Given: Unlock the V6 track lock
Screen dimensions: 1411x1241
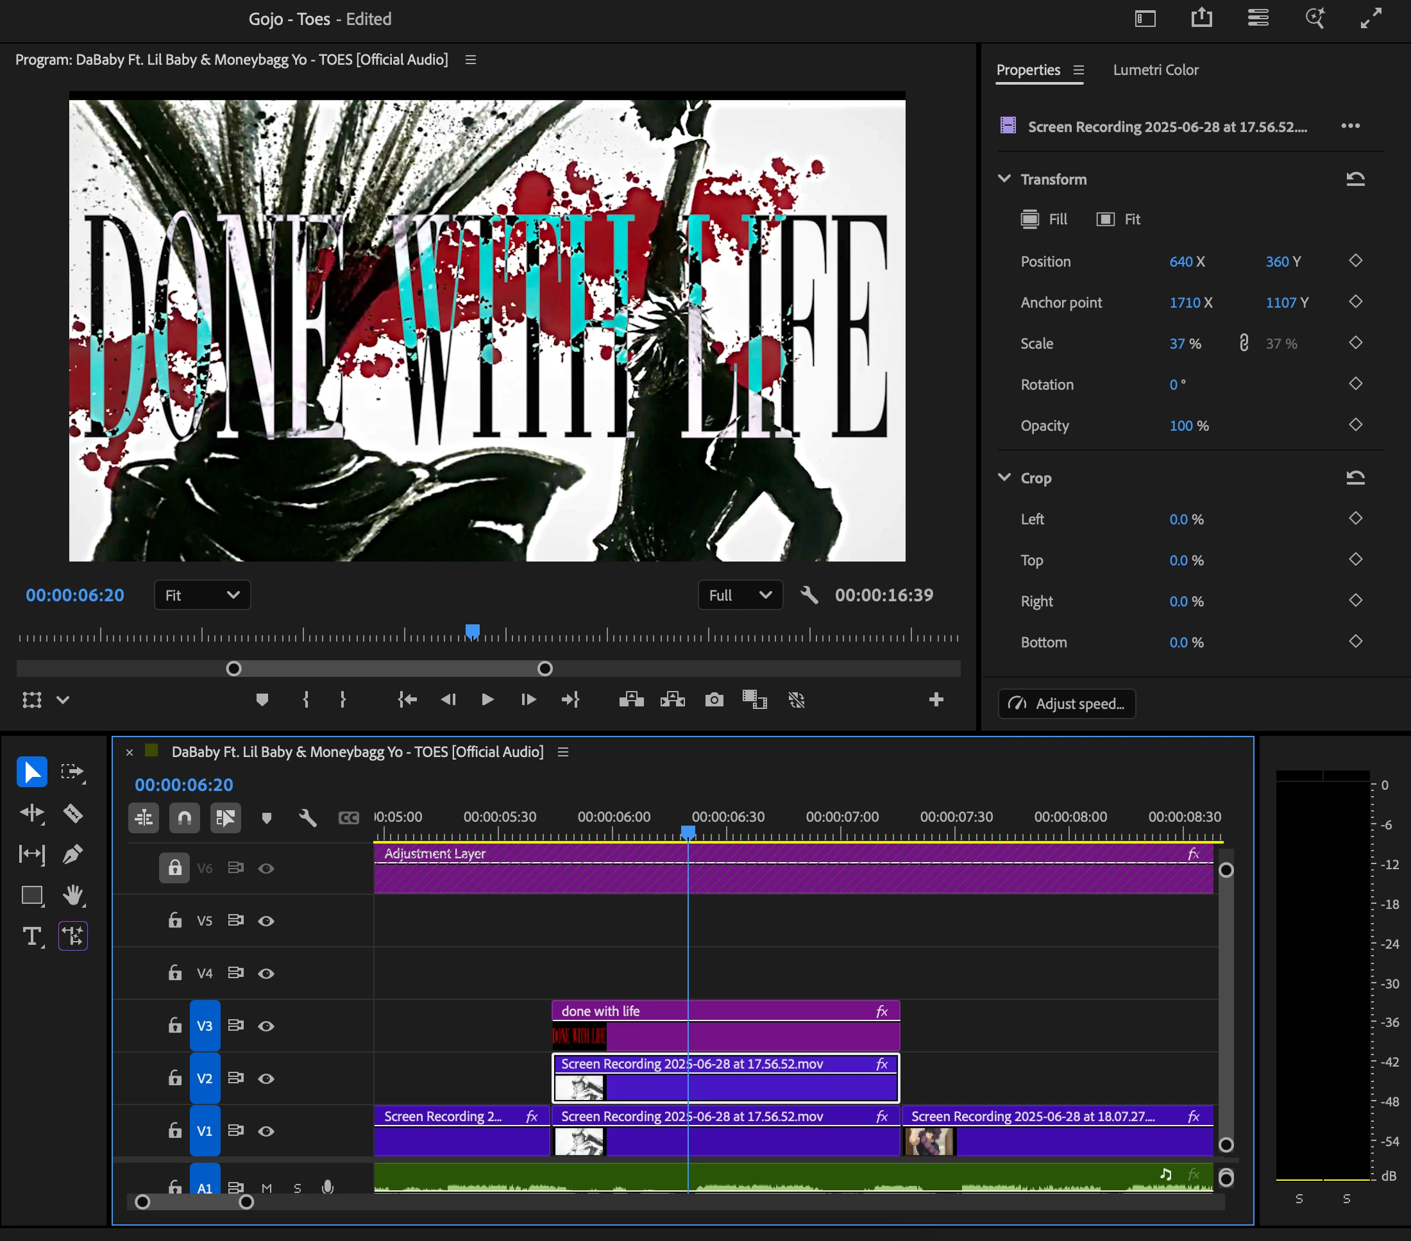Looking at the screenshot, I should pyautogui.click(x=174, y=868).
